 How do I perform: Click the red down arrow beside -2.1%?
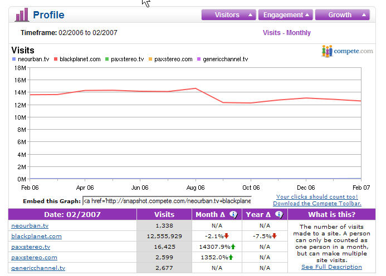(x=227, y=236)
